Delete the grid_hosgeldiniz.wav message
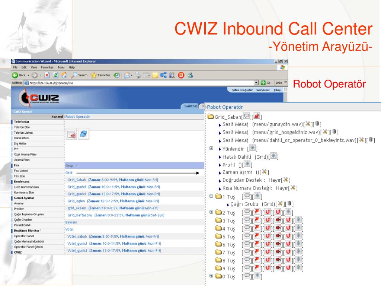This screenshot has height=286, width=381. click(x=334, y=132)
